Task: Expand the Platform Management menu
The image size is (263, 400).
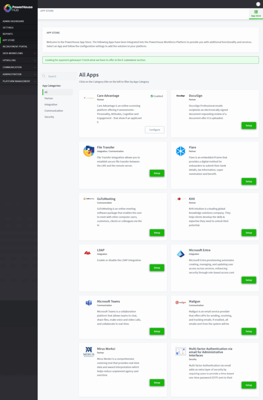Action: (x=19, y=81)
